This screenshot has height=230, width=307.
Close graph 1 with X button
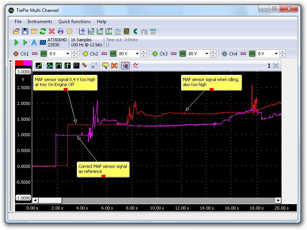pyautogui.click(x=276, y=66)
